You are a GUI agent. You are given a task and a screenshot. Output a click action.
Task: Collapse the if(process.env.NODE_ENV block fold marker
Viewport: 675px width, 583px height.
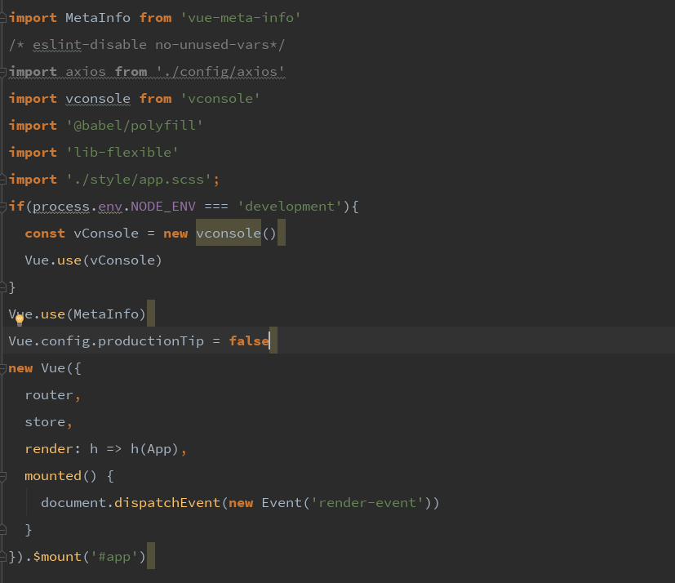click(2, 207)
